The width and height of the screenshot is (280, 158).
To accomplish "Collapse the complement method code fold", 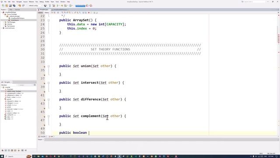I will [49, 116].
